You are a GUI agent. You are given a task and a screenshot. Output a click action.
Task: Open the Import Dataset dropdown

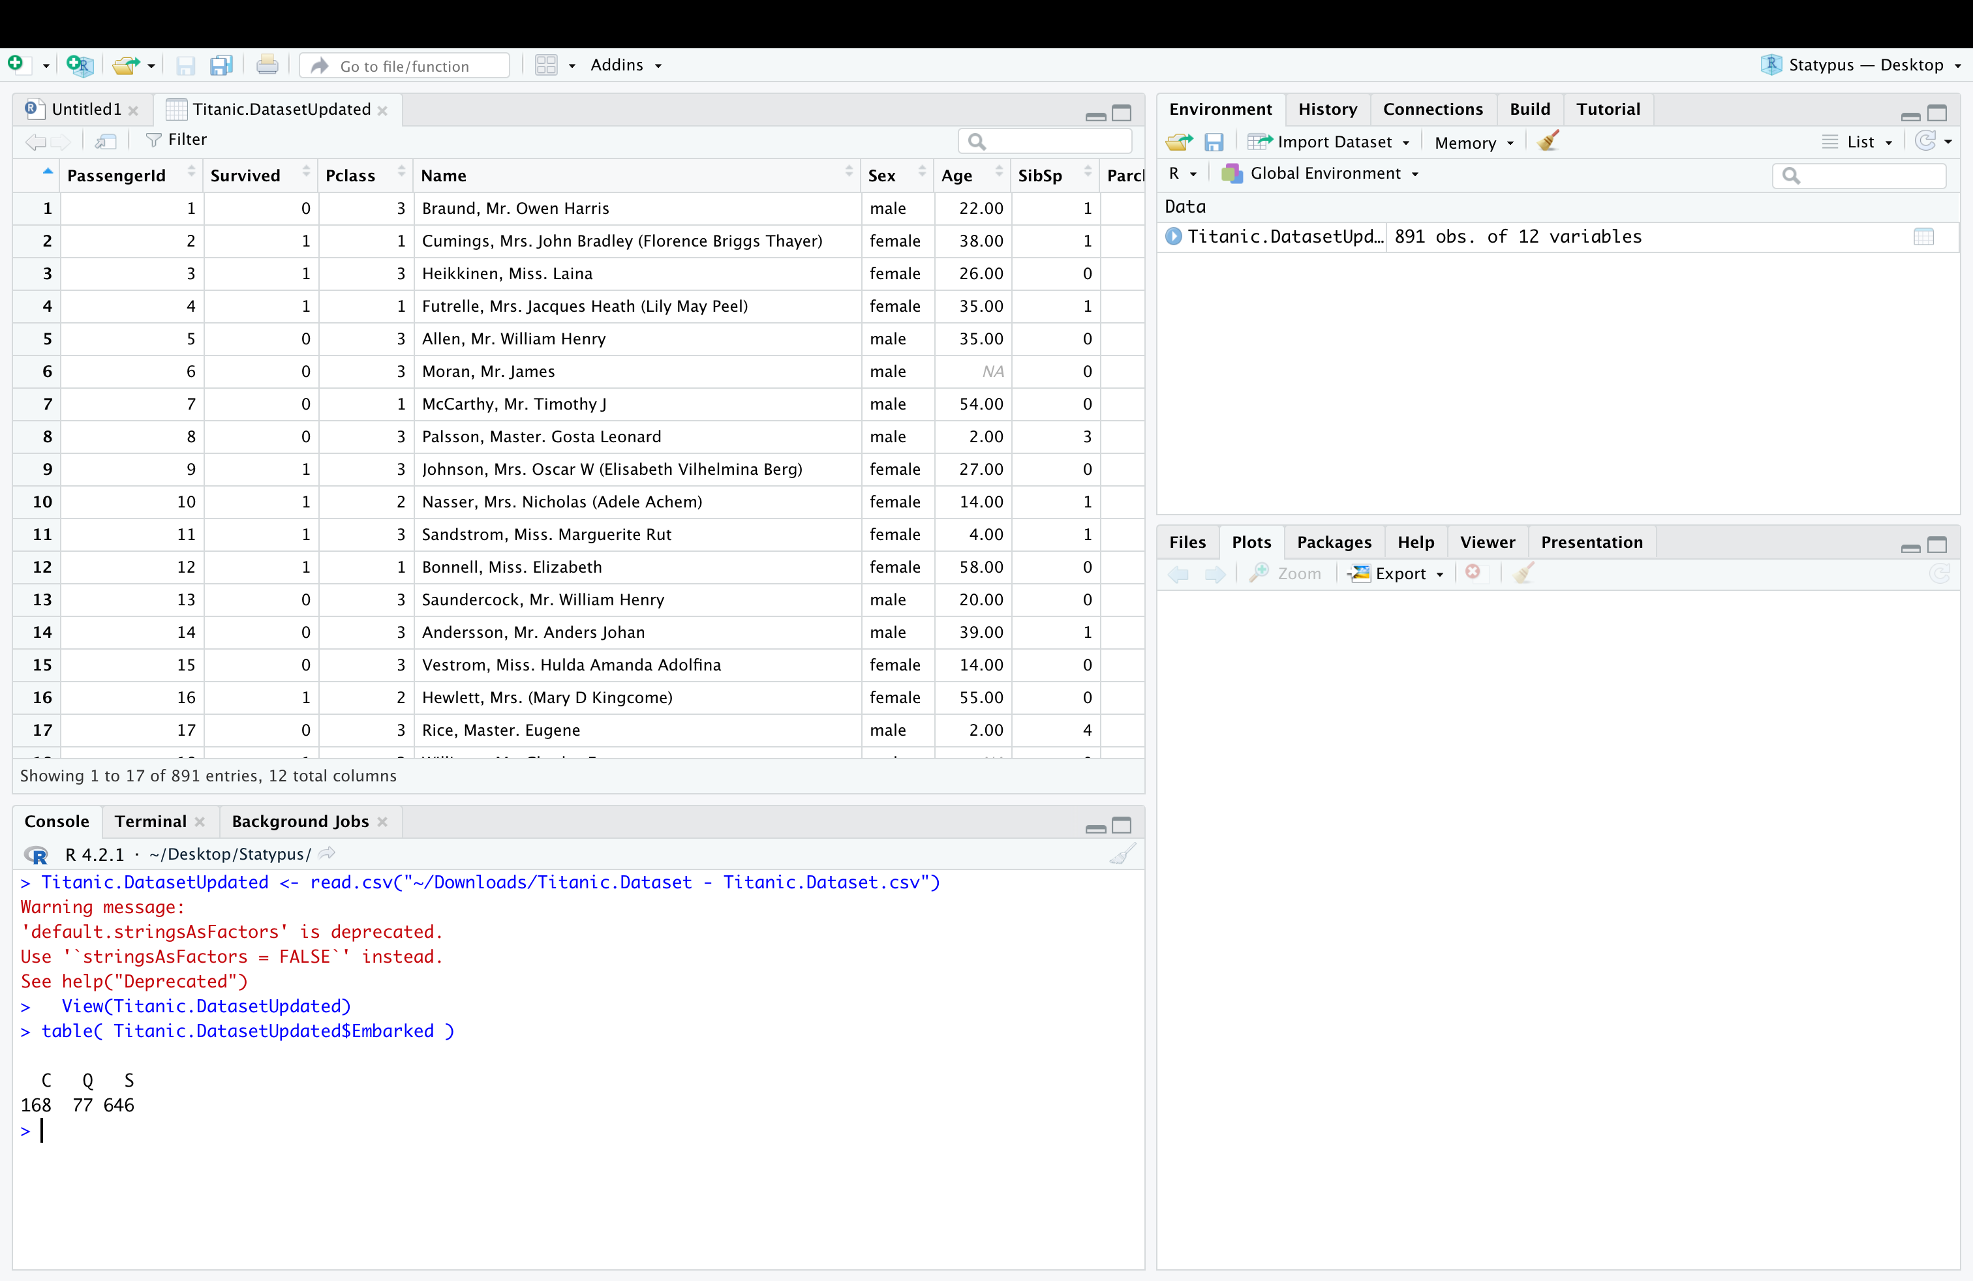[1329, 143]
